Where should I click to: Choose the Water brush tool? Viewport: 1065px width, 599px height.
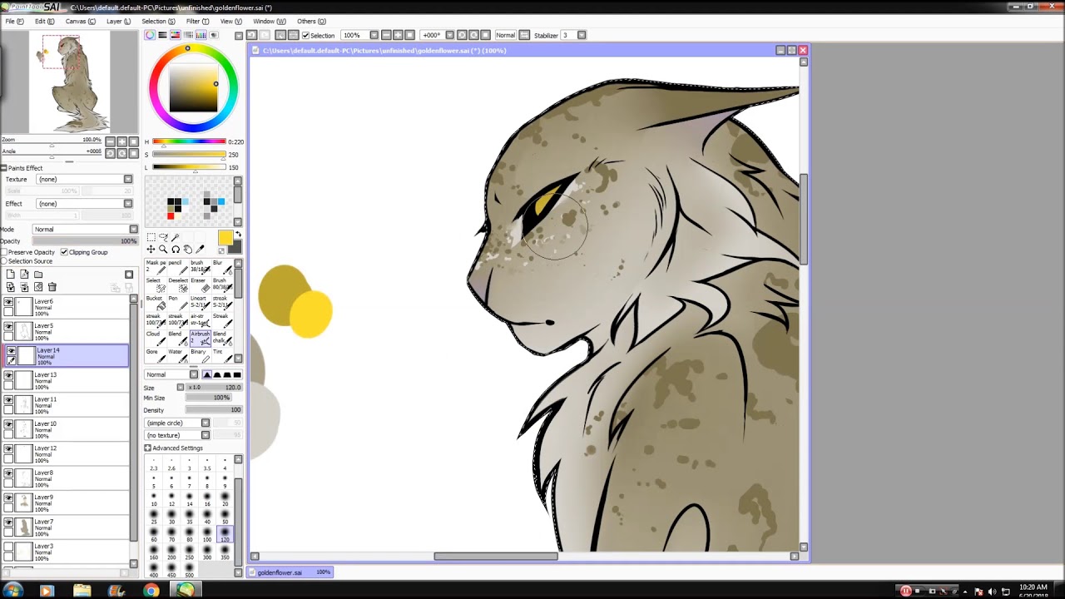(177, 355)
